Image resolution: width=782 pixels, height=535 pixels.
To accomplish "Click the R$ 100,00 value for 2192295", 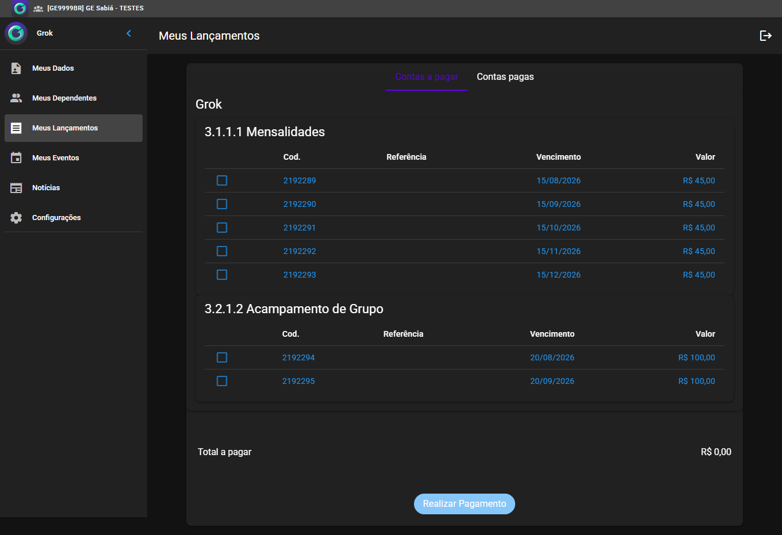I will pyautogui.click(x=697, y=381).
